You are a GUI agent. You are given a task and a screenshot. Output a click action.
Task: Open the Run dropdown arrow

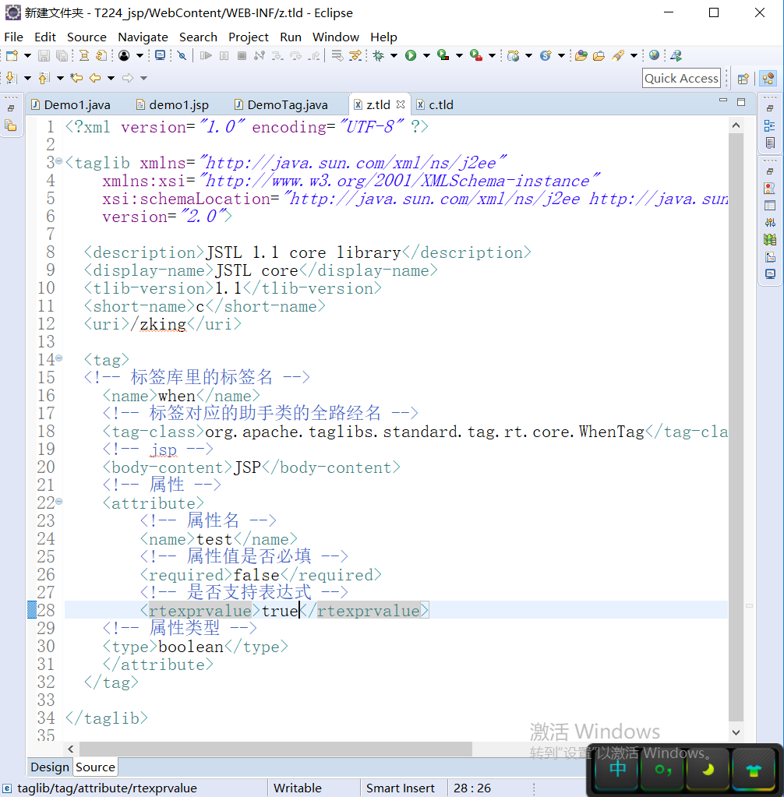426,55
